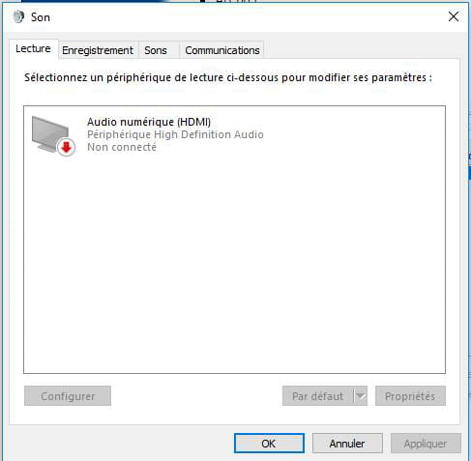Click the Par défaut button

pyautogui.click(x=318, y=396)
